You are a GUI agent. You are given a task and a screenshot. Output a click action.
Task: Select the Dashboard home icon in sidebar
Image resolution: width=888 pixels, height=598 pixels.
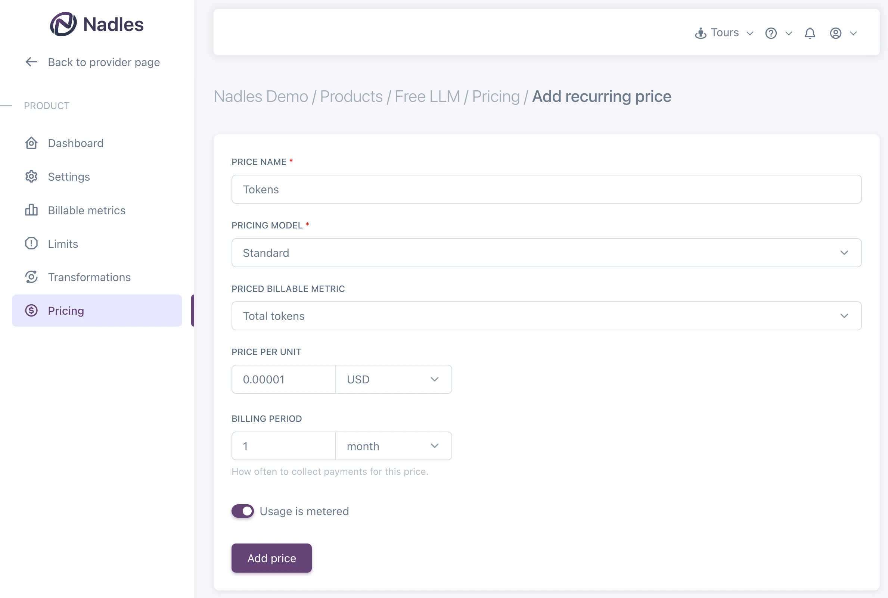pyautogui.click(x=31, y=143)
